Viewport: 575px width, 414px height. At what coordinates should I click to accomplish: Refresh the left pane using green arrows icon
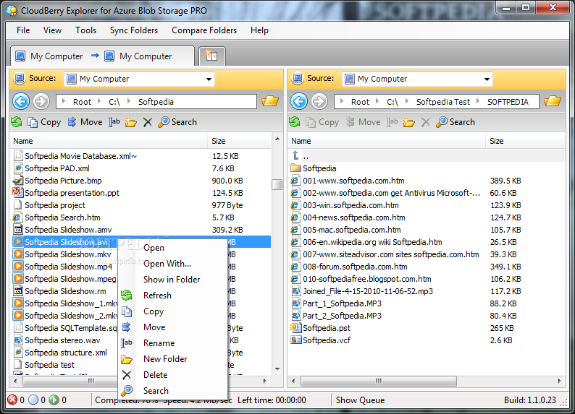coord(17,122)
